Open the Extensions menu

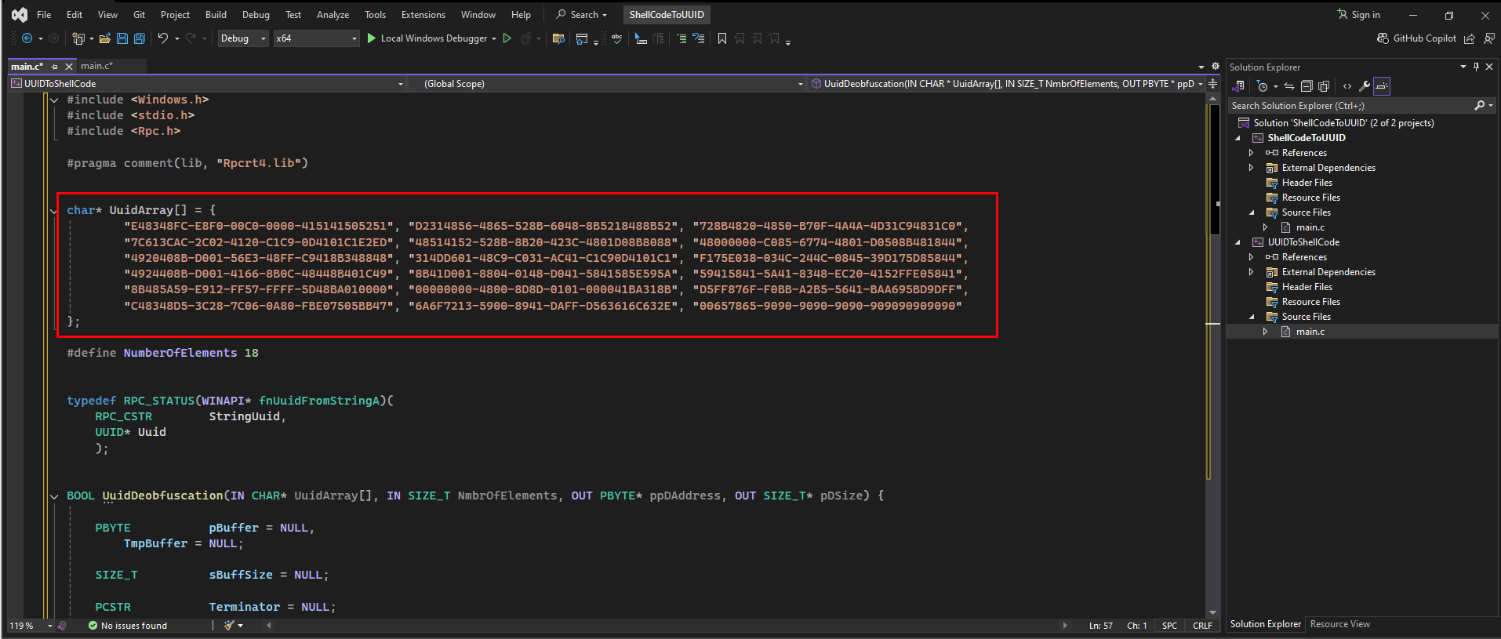click(423, 15)
